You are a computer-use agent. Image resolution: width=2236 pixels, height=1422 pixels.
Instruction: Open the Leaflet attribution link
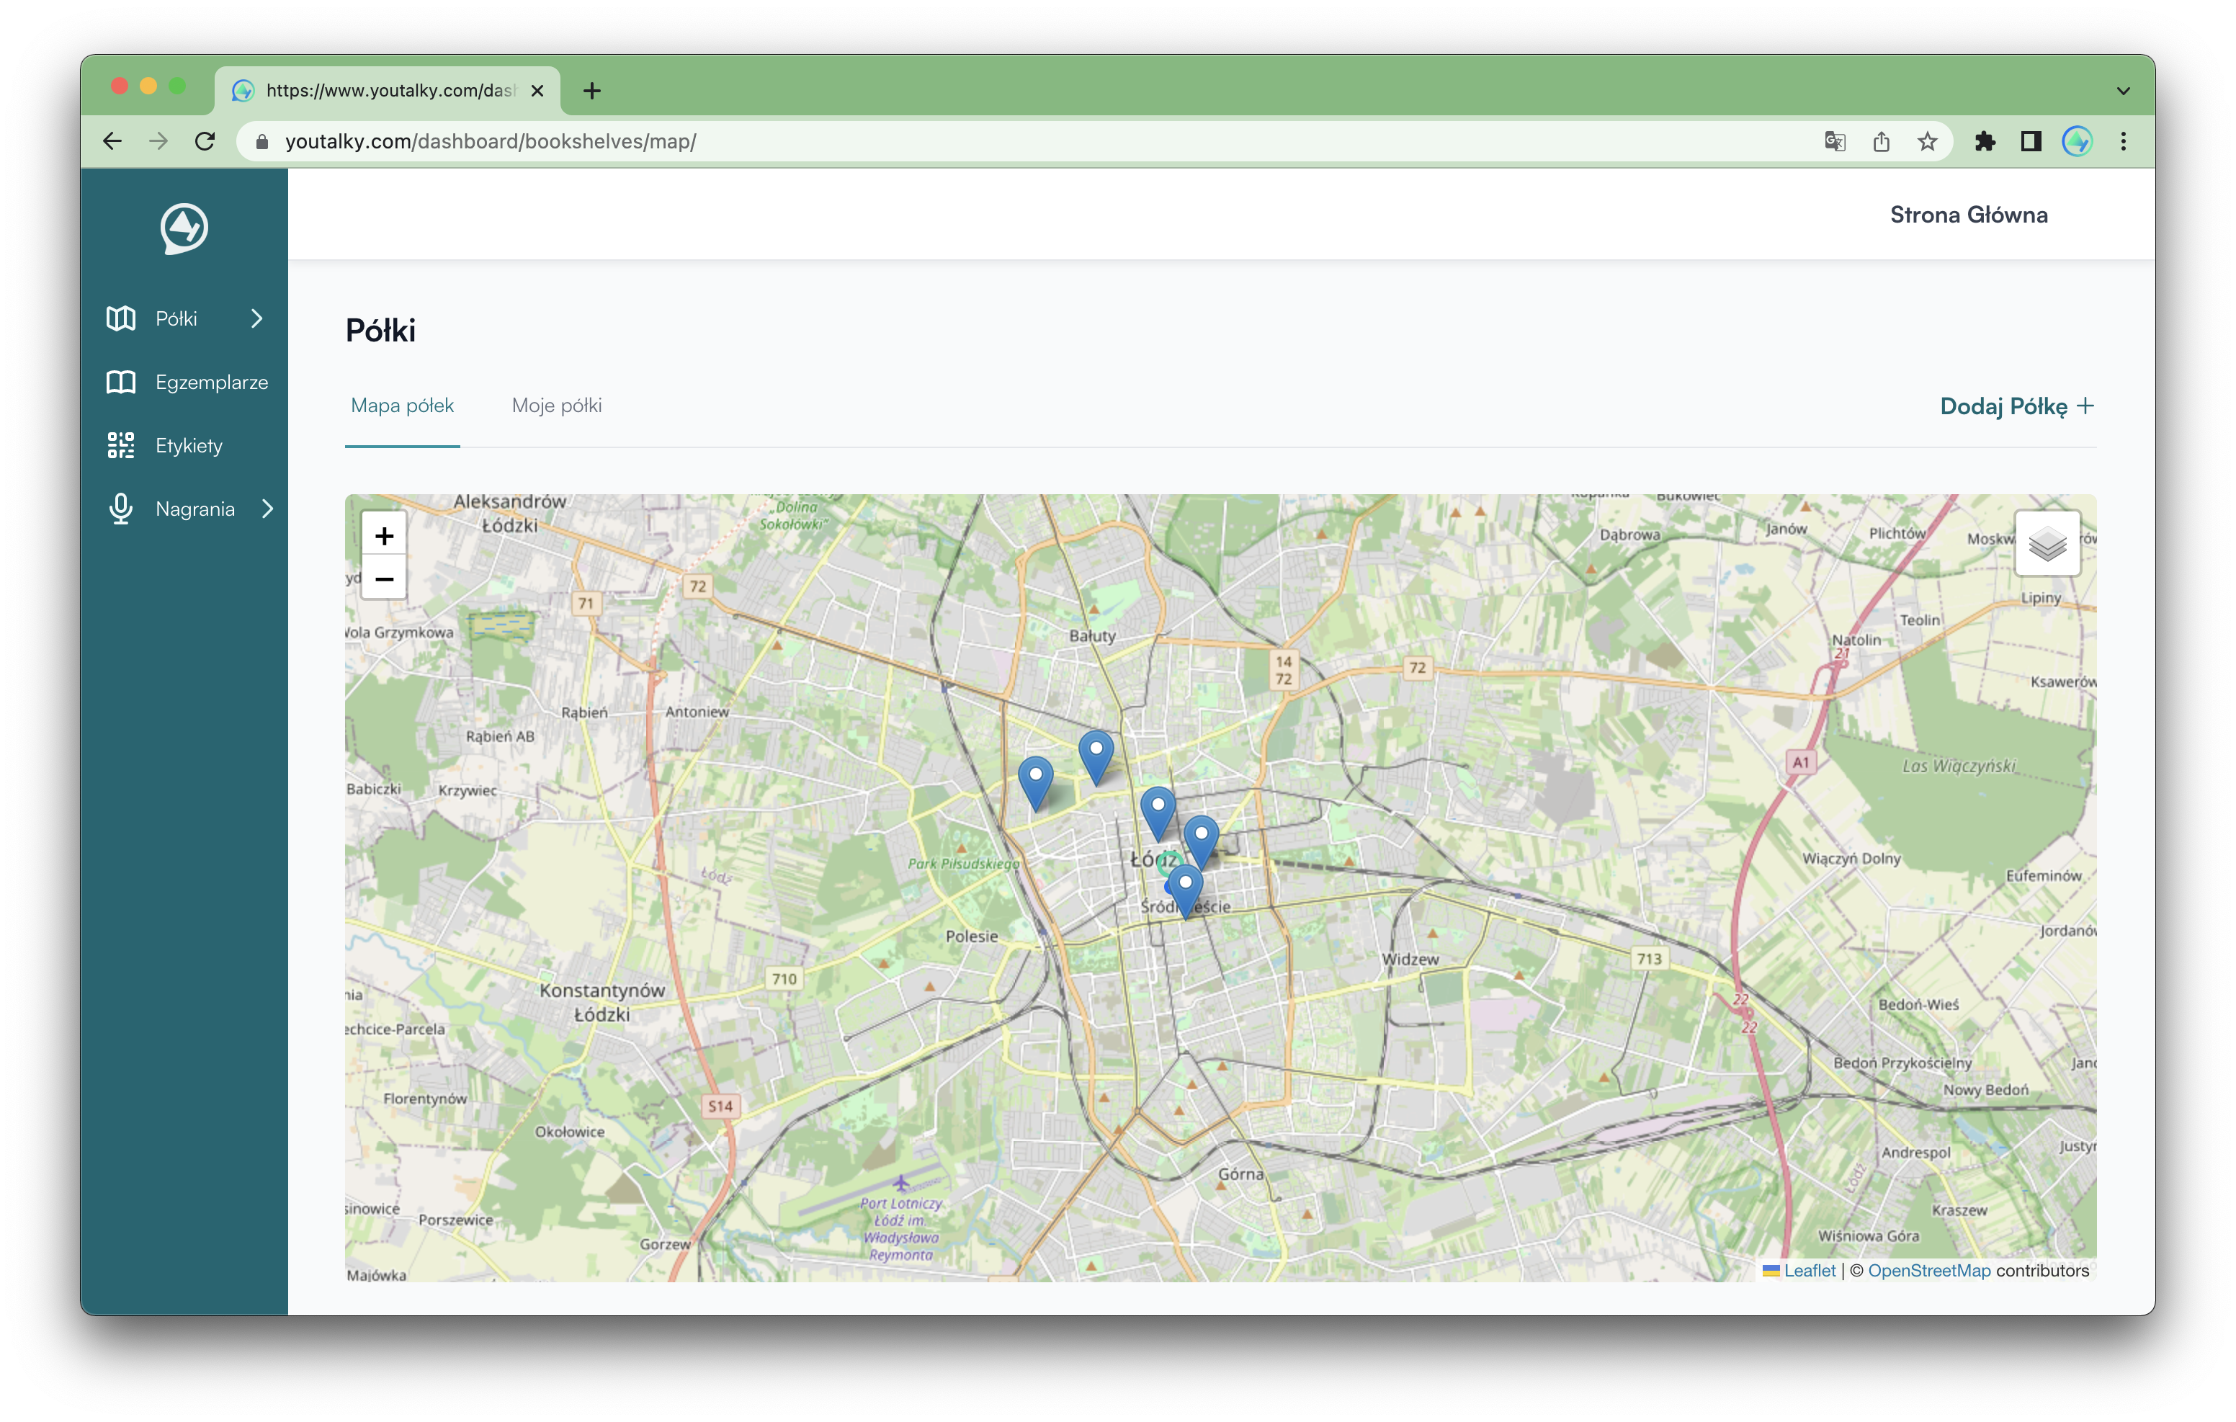[1808, 1270]
